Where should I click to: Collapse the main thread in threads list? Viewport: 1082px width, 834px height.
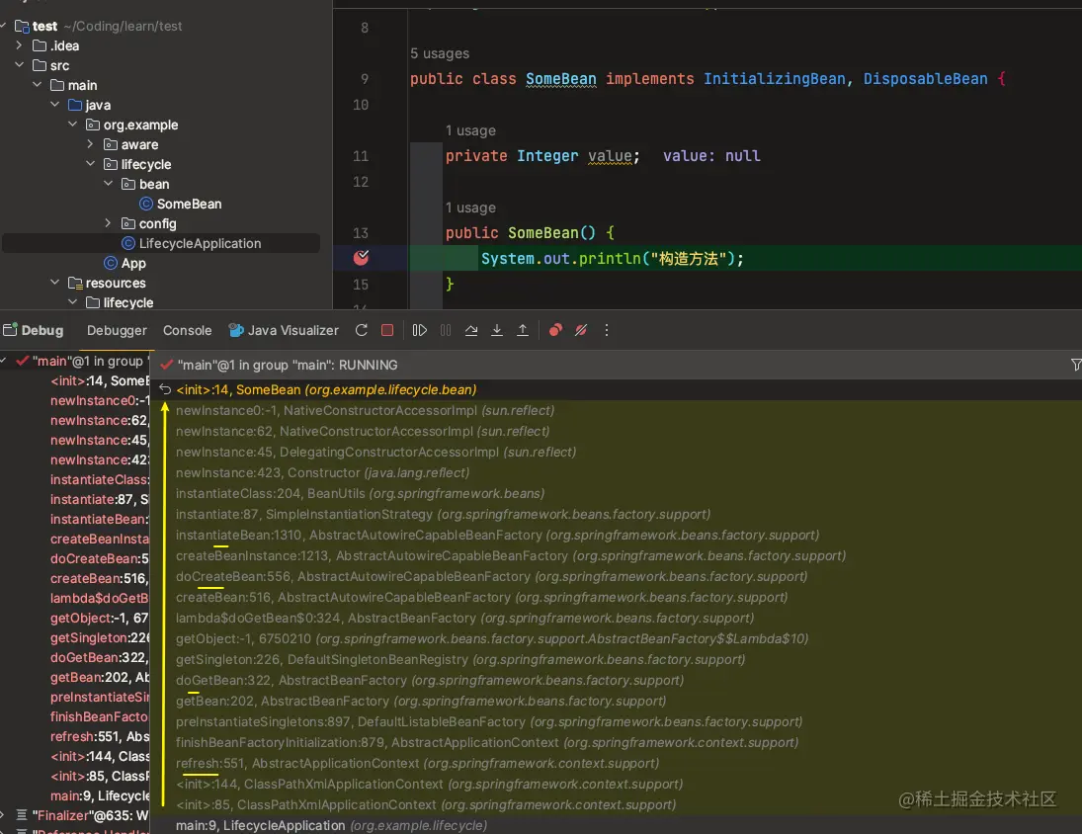3,360
